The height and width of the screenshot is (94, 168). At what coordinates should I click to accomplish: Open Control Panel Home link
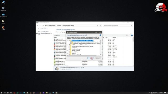pos(43,29)
